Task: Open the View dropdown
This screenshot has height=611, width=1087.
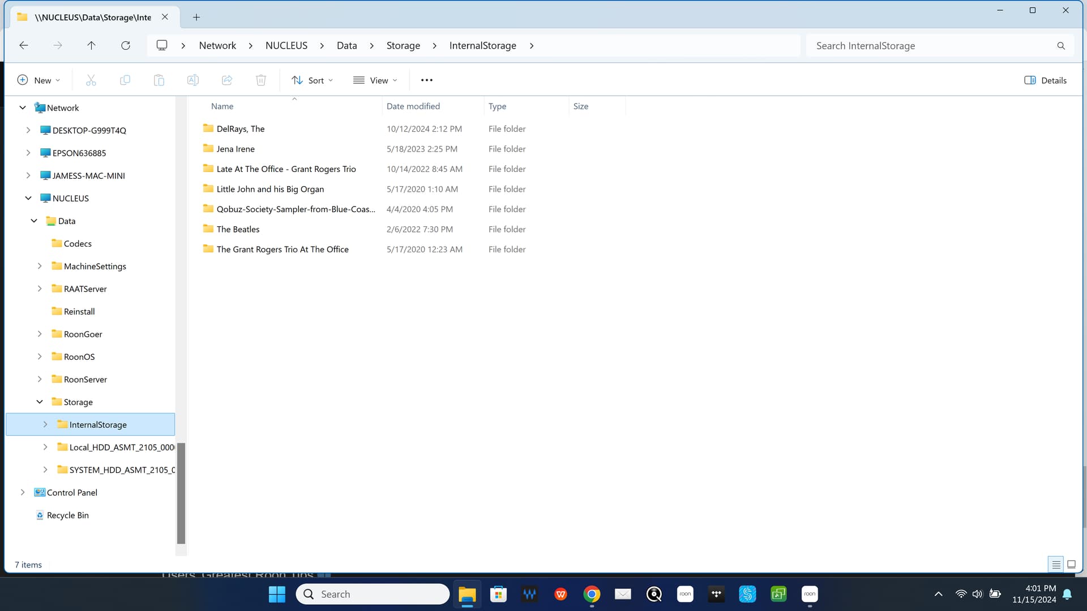Action: coord(375,80)
